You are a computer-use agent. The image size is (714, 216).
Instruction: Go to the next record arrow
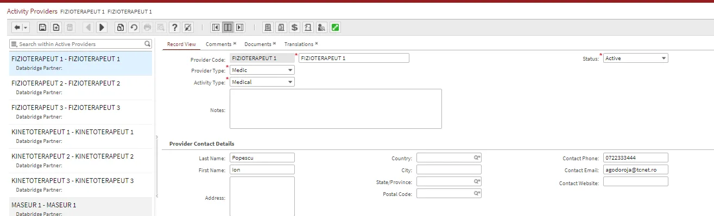point(102,27)
